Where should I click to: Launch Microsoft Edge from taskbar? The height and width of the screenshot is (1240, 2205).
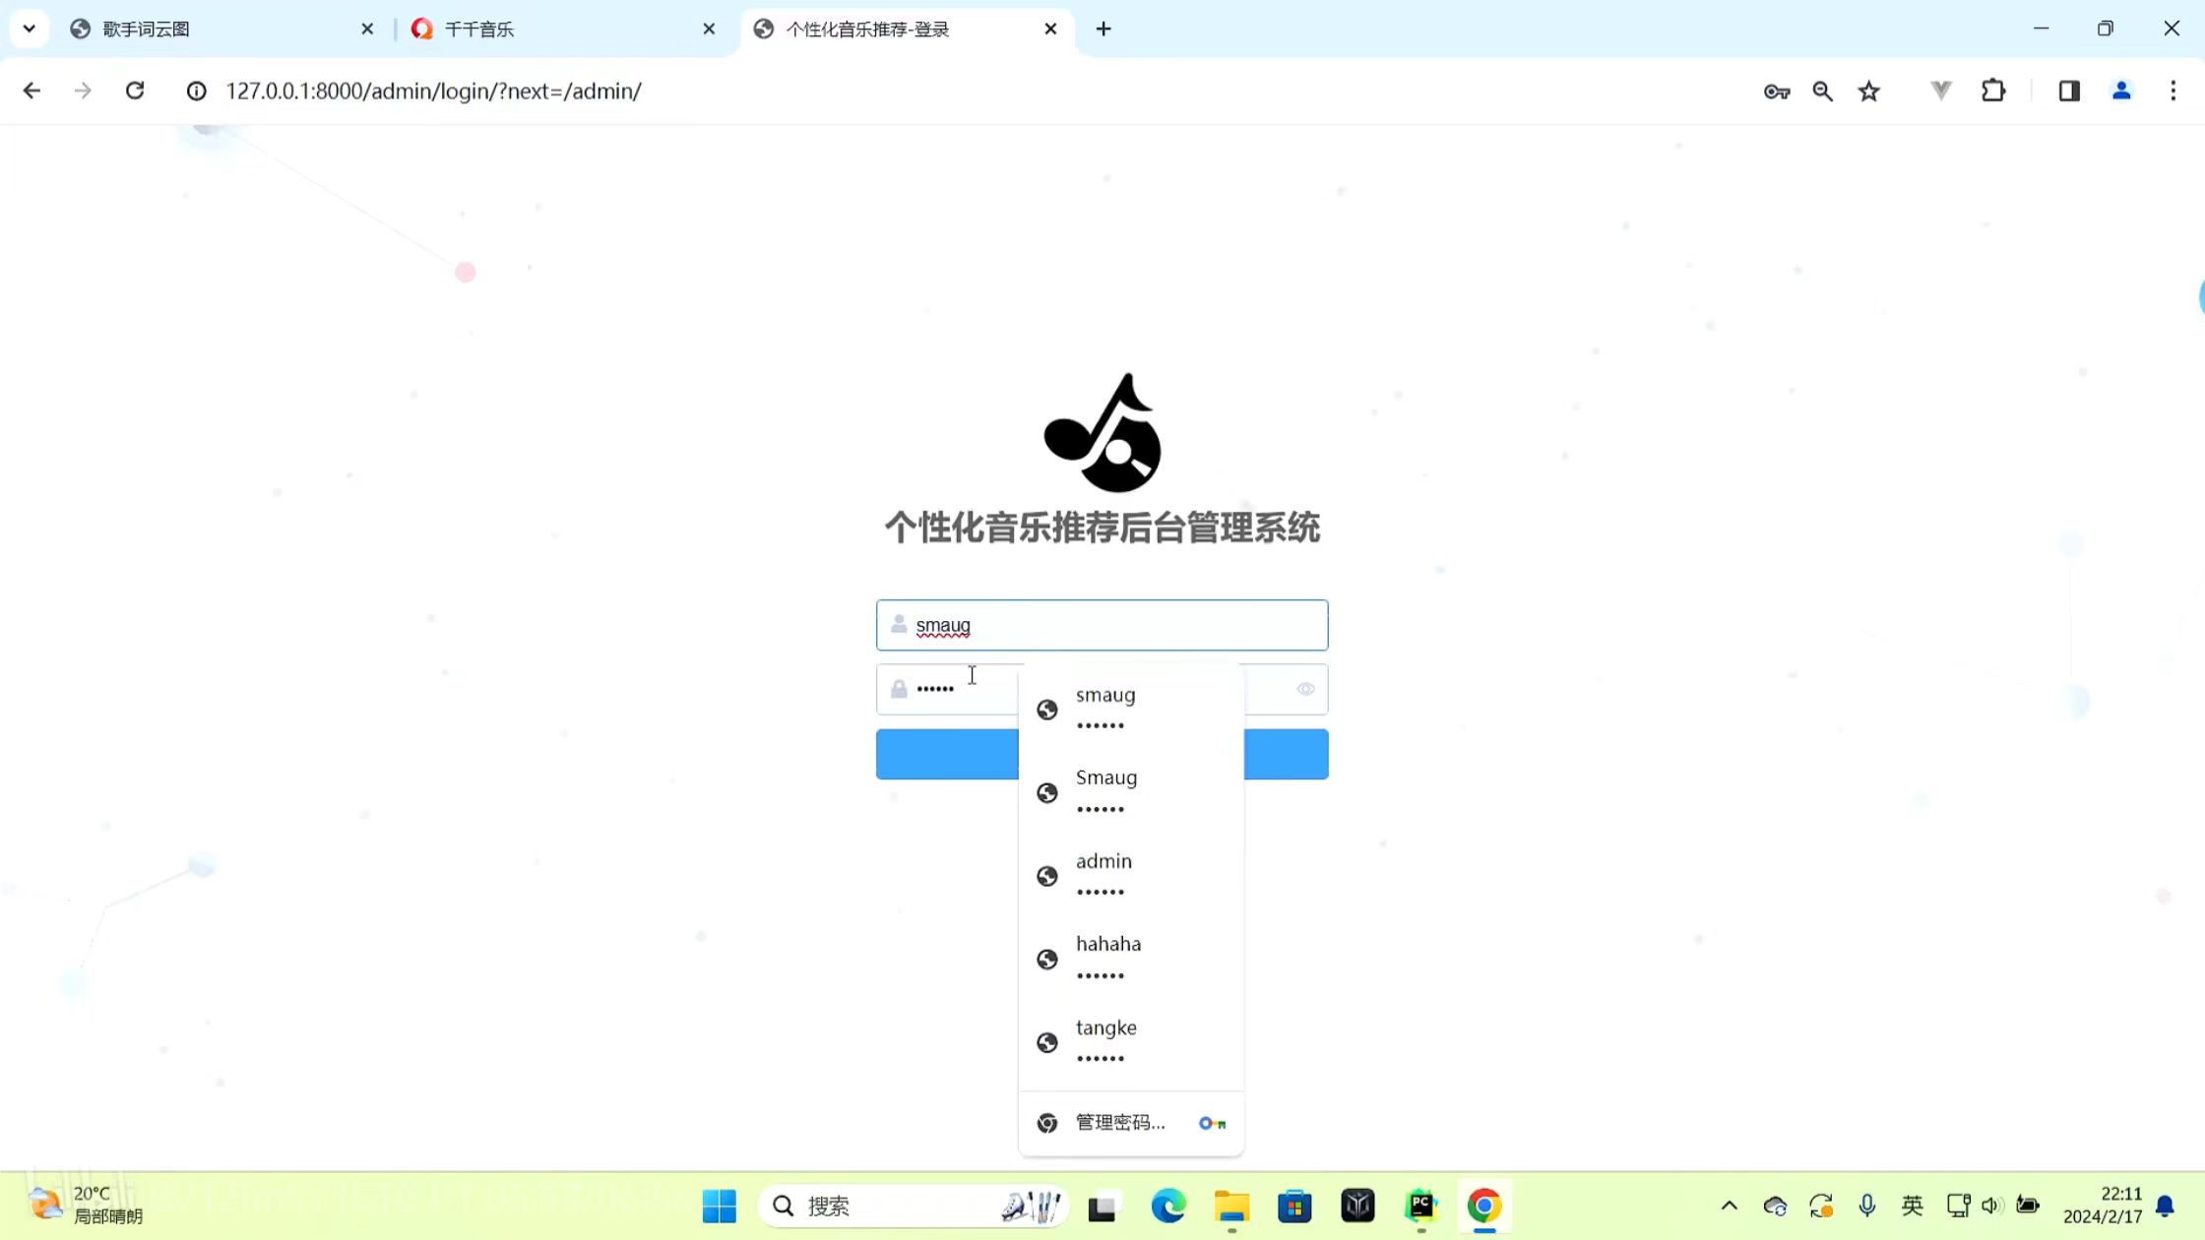(x=1167, y=1206)
